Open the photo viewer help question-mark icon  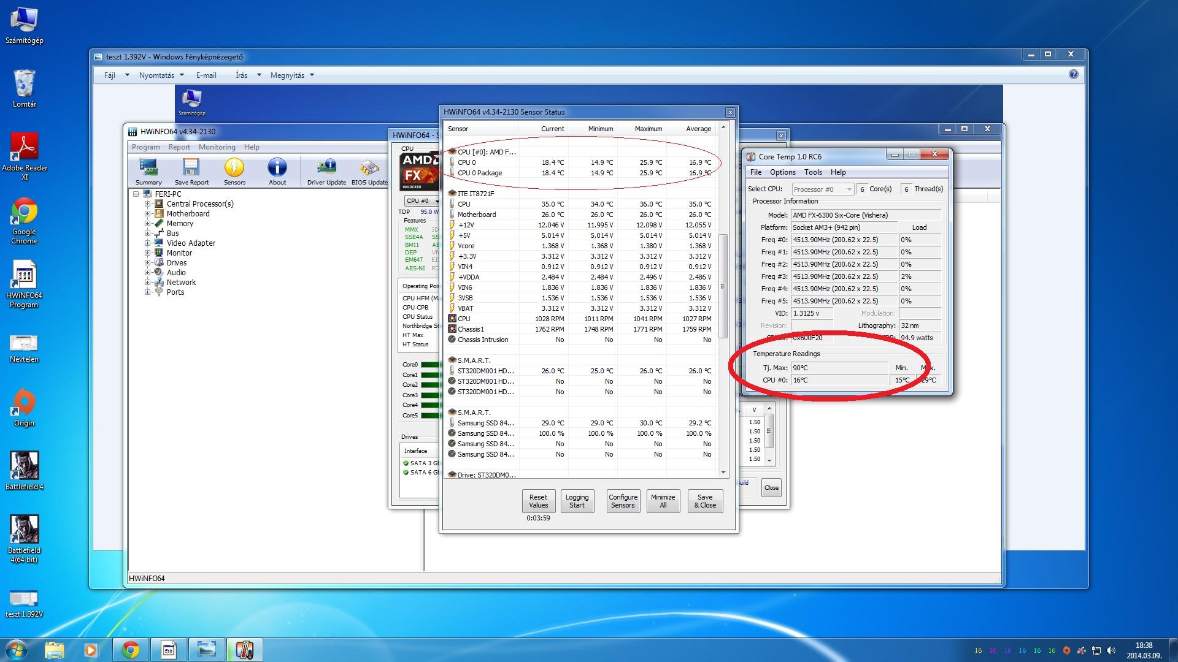click(1073, 74)
